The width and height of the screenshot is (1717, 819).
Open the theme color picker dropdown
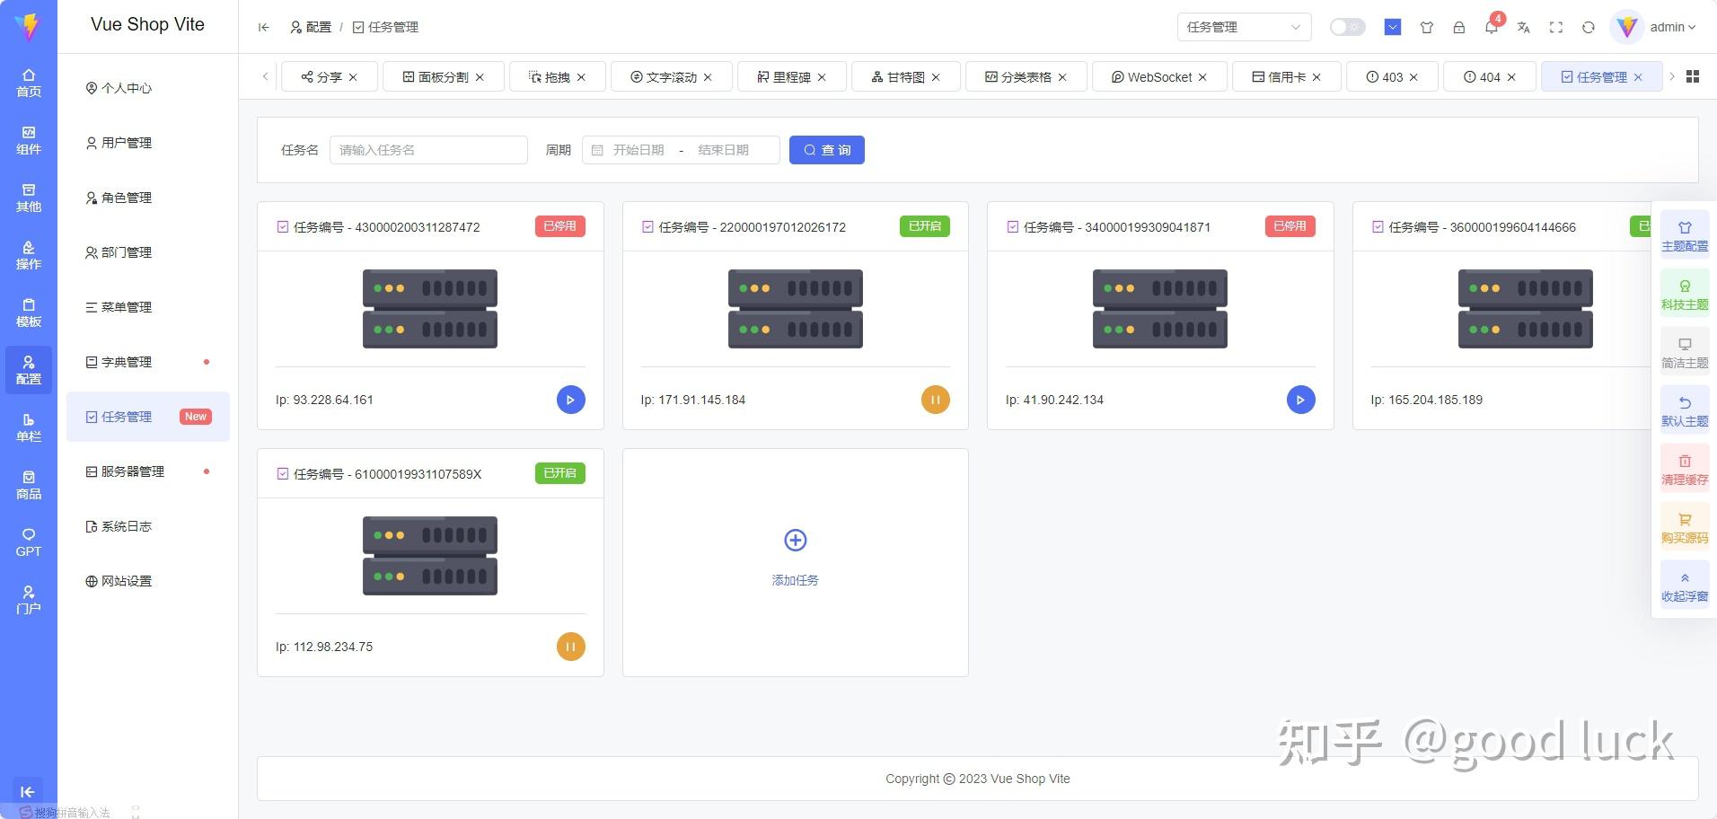(1393, 27)
